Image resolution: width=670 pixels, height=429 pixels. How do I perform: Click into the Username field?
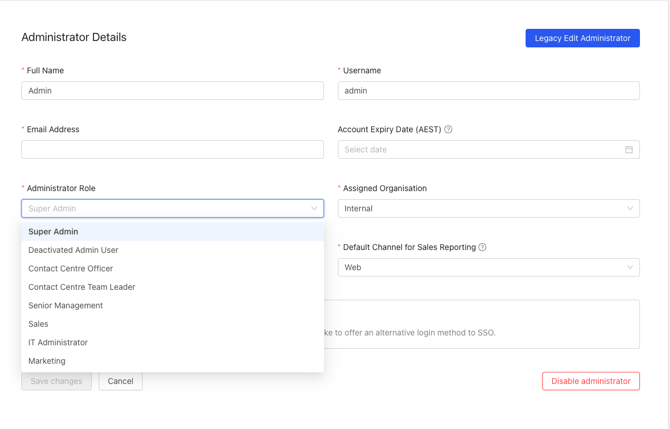click(488, 91)
